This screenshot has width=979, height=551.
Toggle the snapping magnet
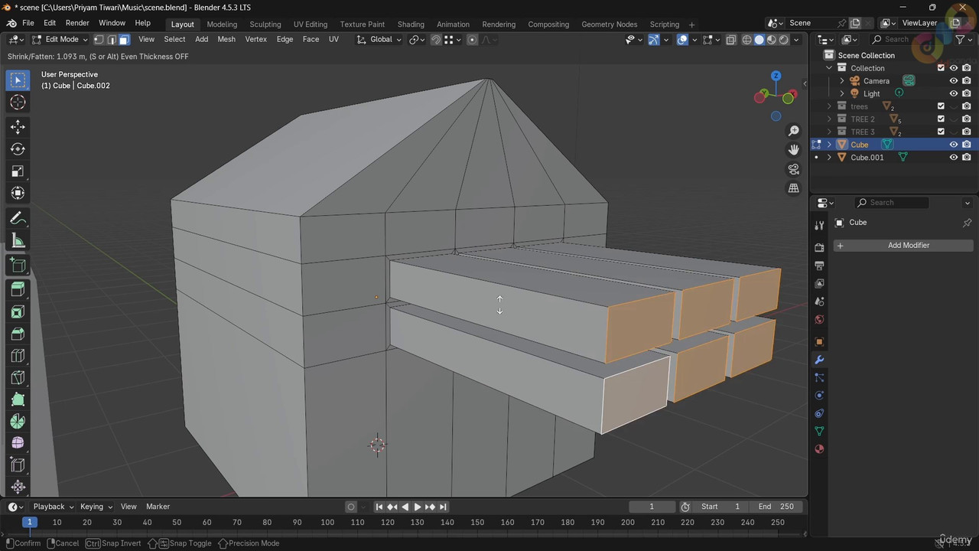pyautogui.click(x=436, y=40)
